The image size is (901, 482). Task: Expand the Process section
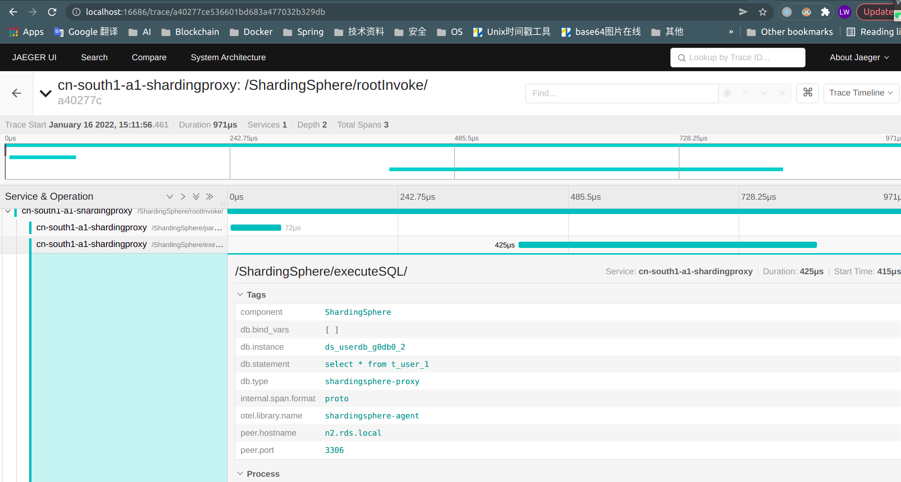click(x=258, y=474)
